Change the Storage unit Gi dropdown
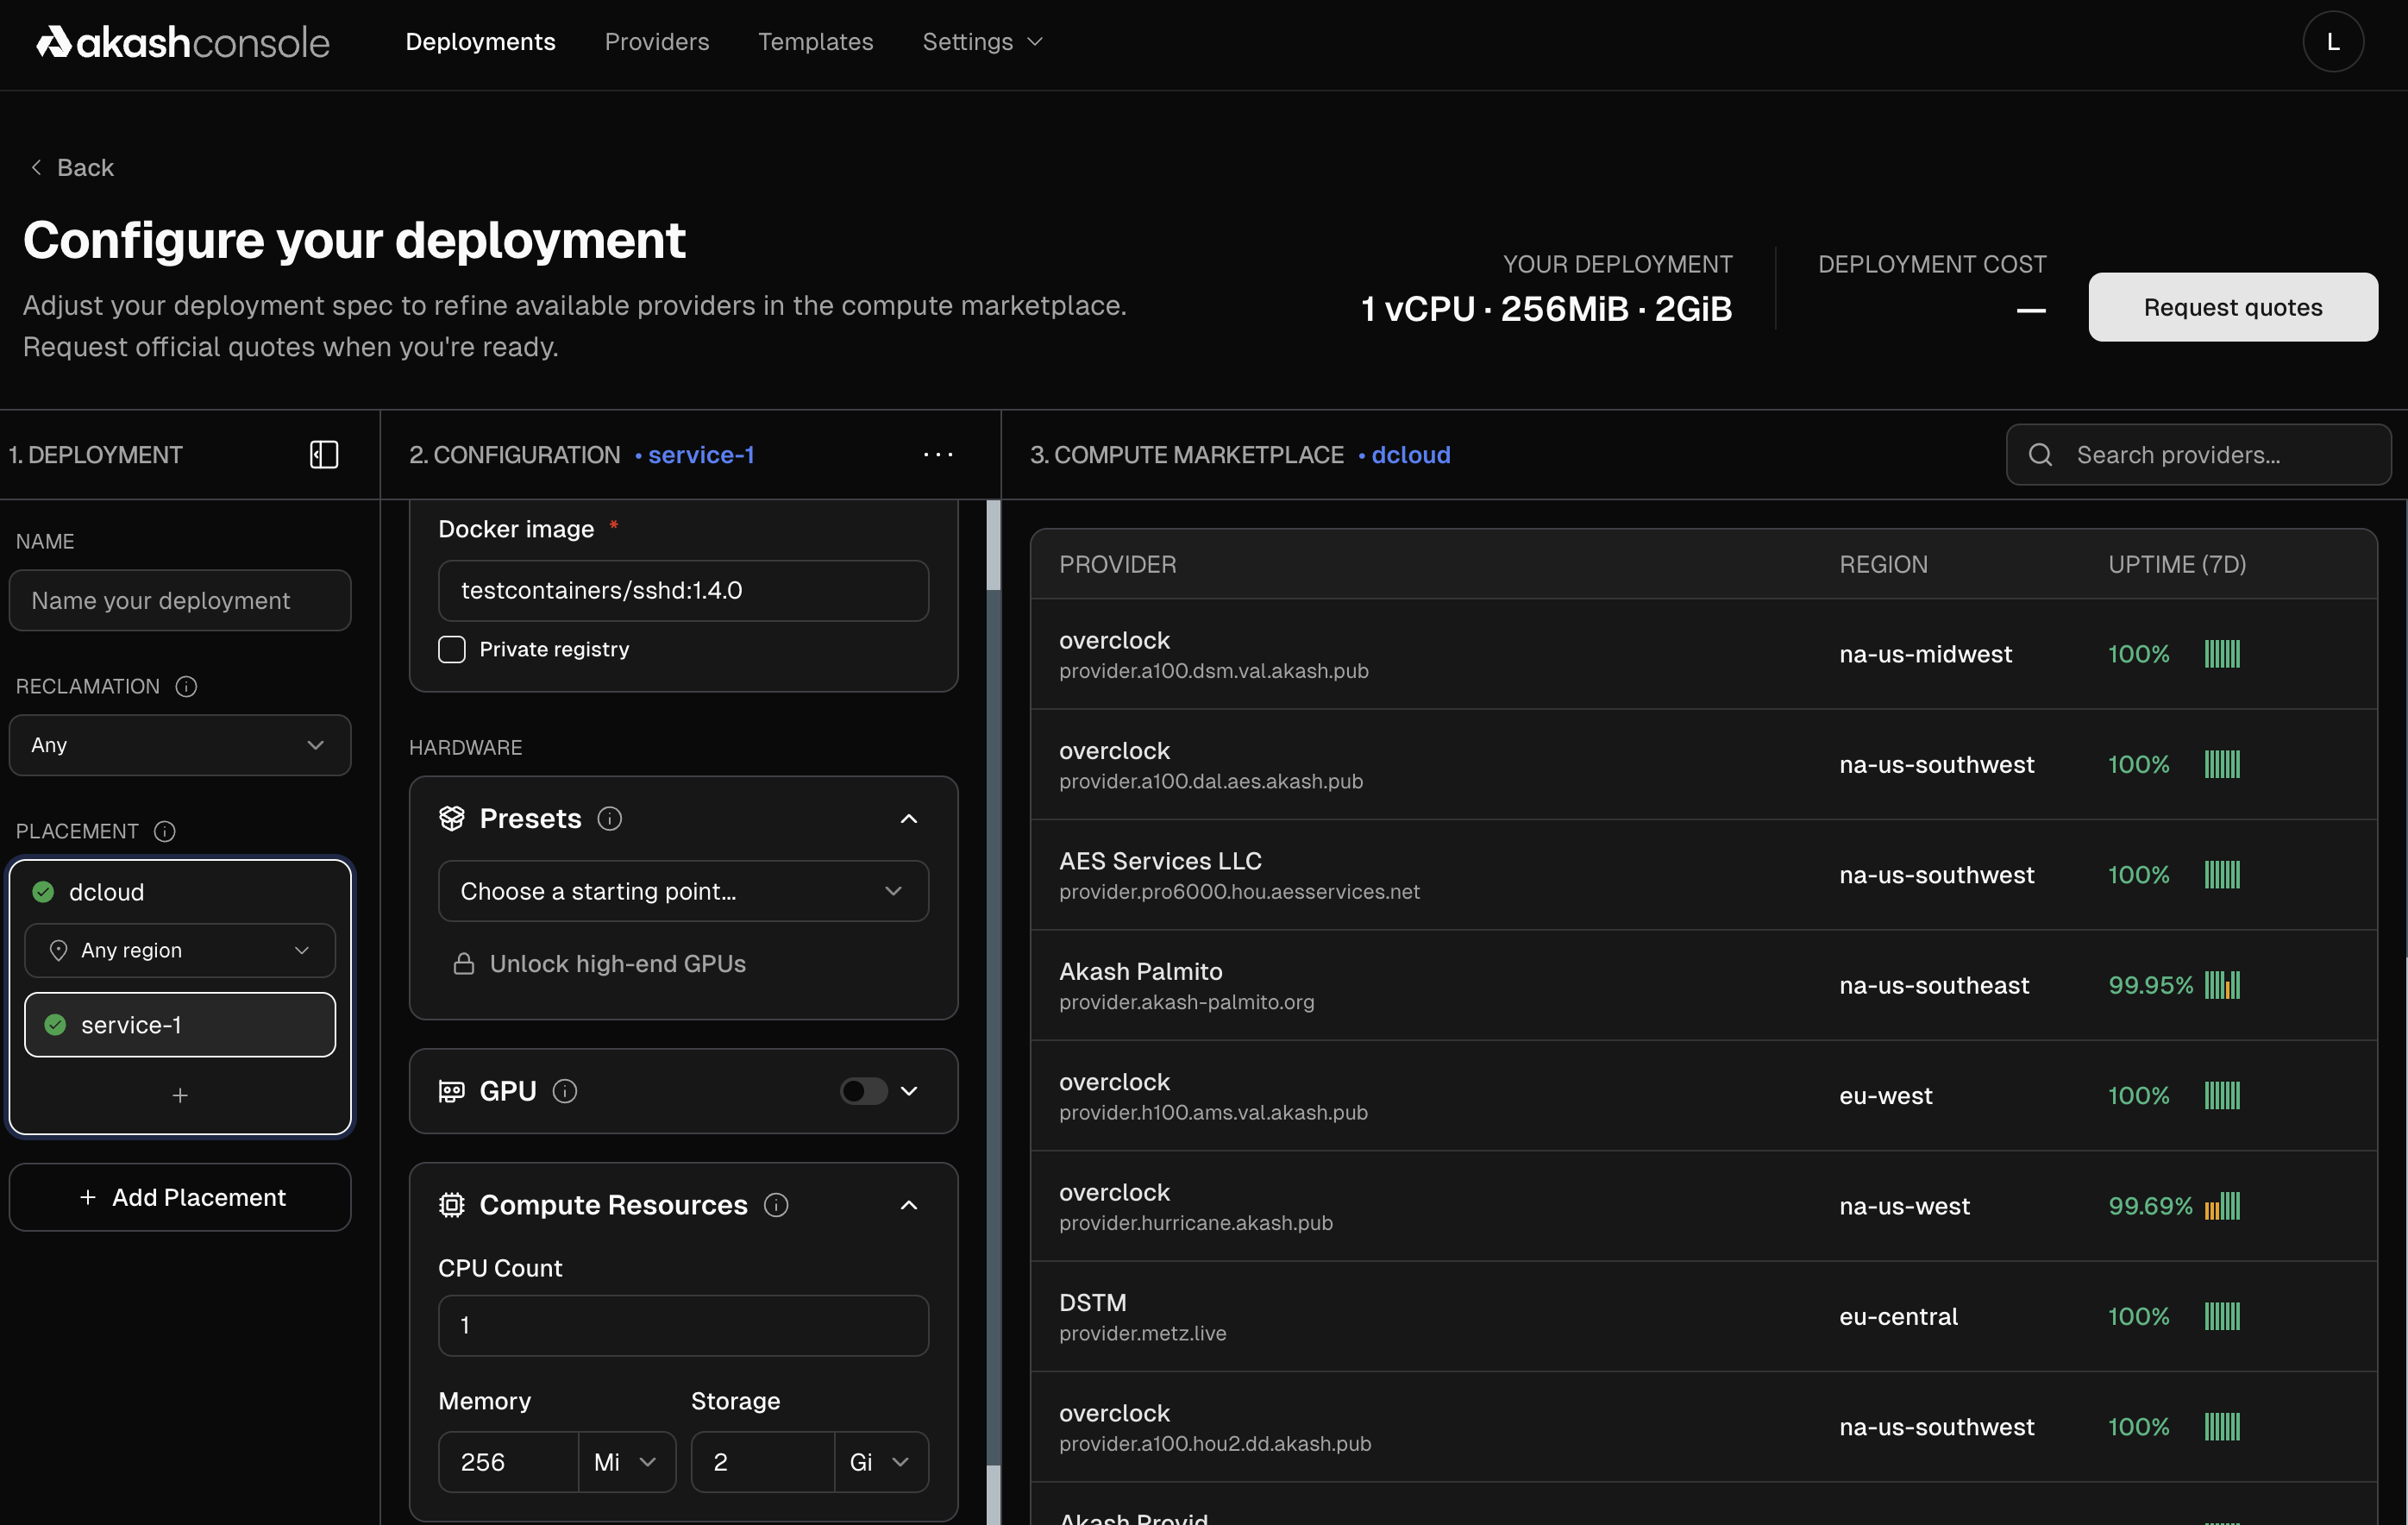The height and width of the screenshot is (1525, 2408). point(881,1462)
